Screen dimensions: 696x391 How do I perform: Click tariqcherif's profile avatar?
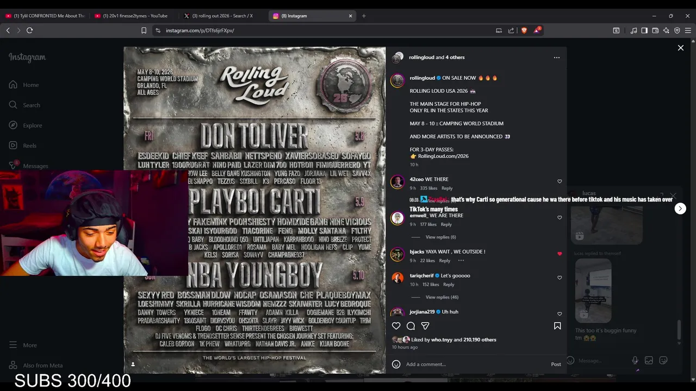click(397, 278)
